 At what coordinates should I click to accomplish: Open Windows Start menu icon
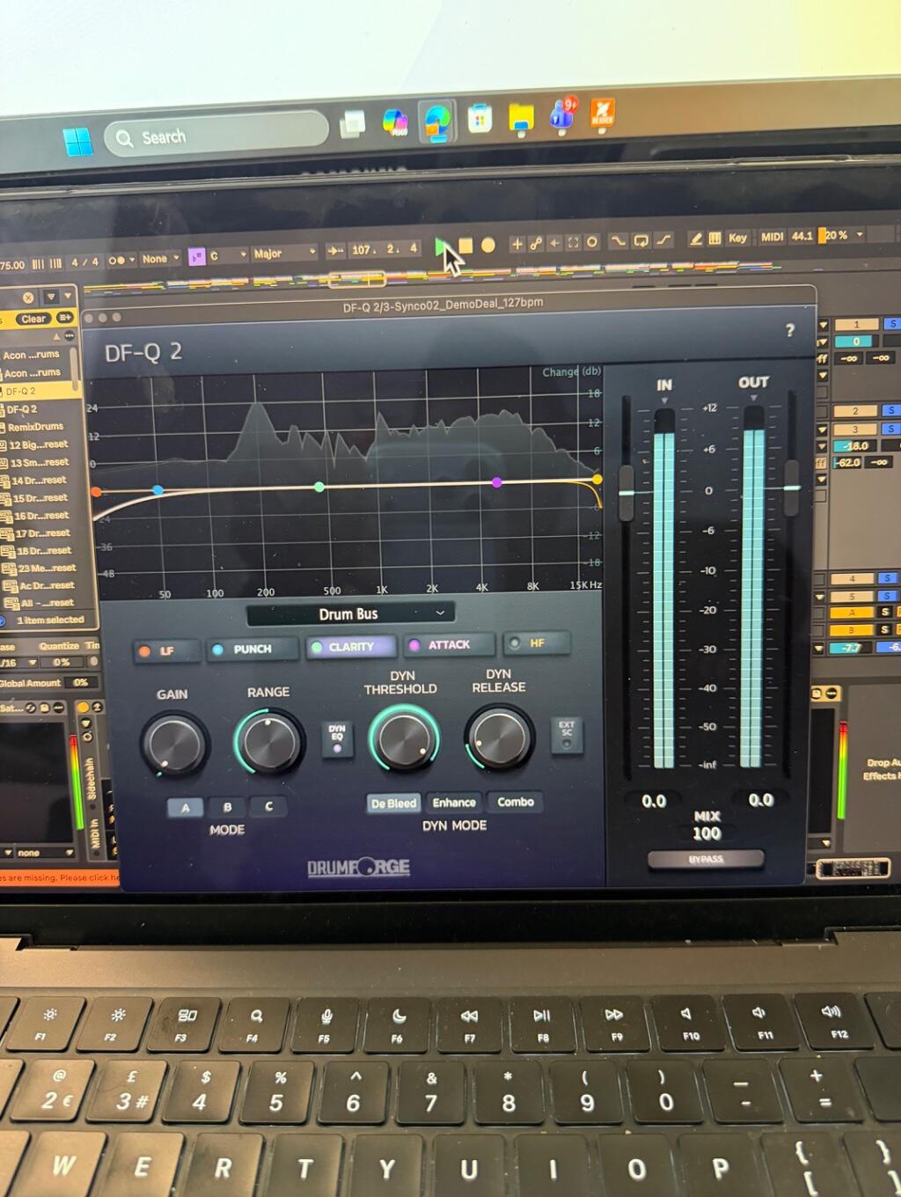[x=78, y=142]
